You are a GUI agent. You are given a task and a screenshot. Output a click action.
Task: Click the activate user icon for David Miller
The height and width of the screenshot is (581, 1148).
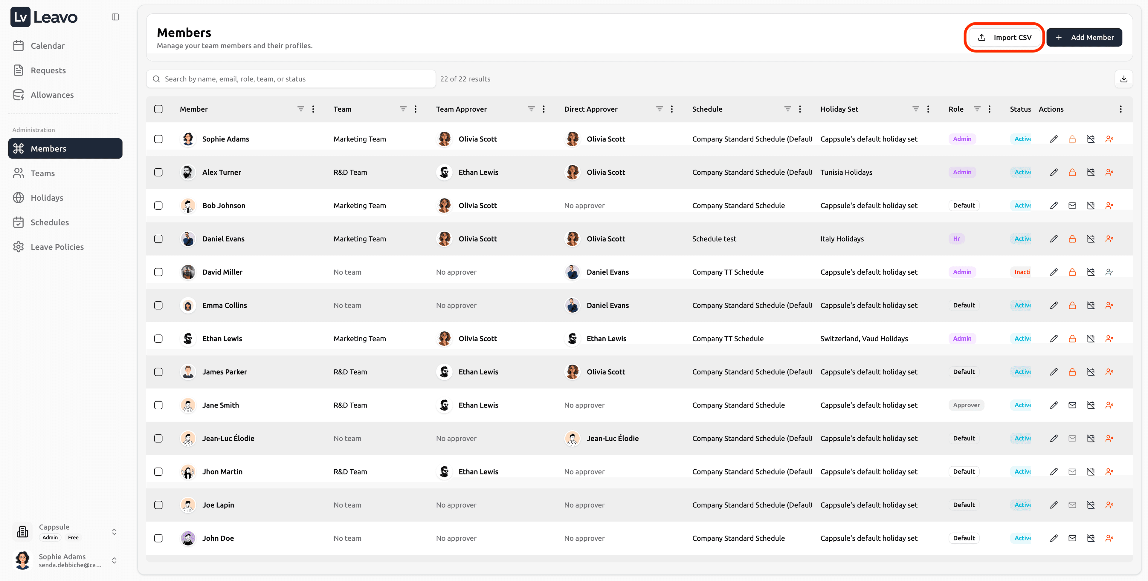click(x=1109, y=272)
